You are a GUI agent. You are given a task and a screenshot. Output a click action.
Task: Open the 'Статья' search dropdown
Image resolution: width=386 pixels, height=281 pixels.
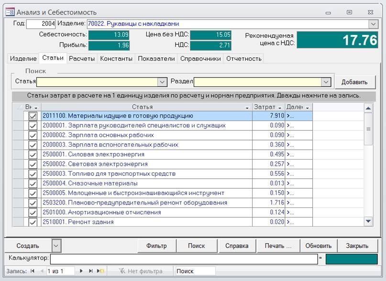163,82
